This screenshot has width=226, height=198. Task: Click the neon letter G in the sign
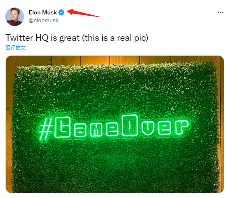point(63,127)
